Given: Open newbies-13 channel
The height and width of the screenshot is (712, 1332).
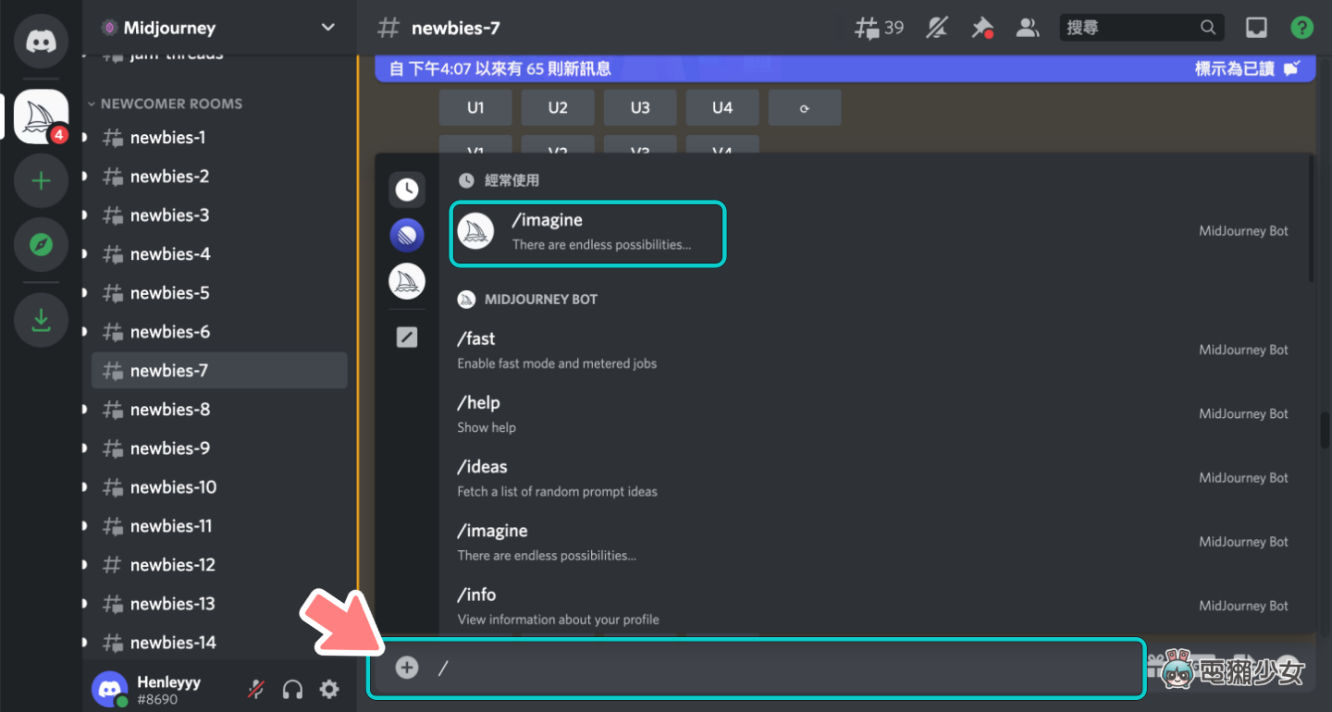Looking at the screenshot, I should [218, 604].
